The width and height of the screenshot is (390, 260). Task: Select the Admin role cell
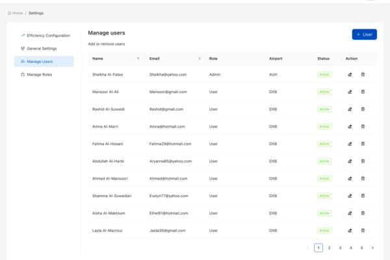(215, 75)
